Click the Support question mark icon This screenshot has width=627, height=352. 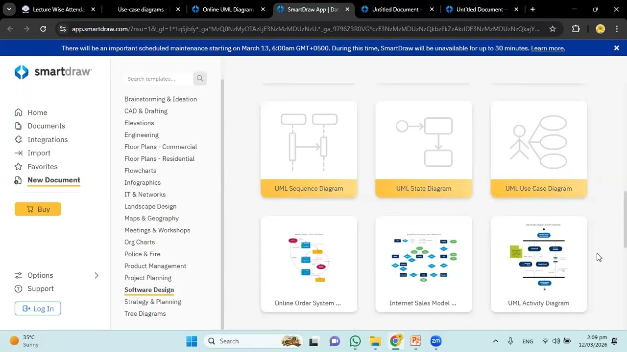18,288
